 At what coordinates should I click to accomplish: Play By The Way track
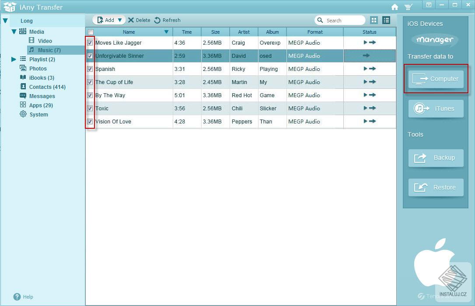click(365, 95)
